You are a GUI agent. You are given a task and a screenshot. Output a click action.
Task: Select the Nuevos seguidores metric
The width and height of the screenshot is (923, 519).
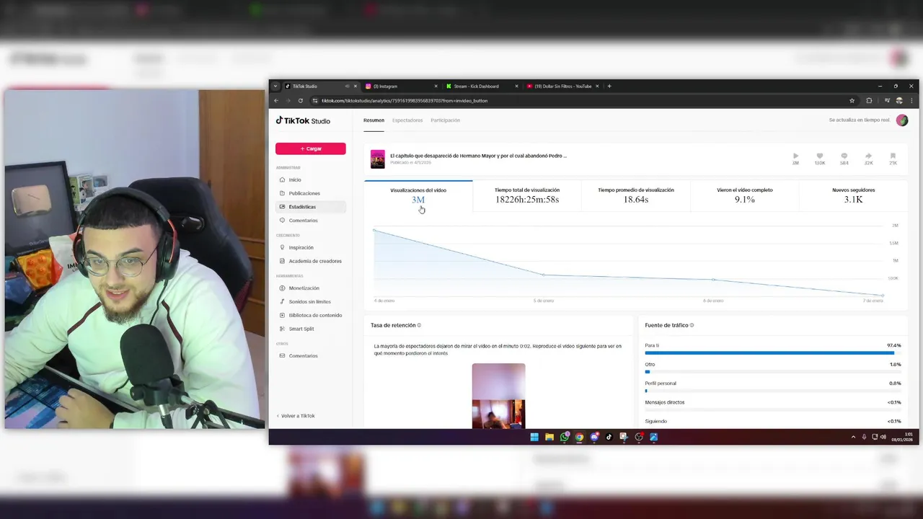pyautogui.click(x=854, y=195)
